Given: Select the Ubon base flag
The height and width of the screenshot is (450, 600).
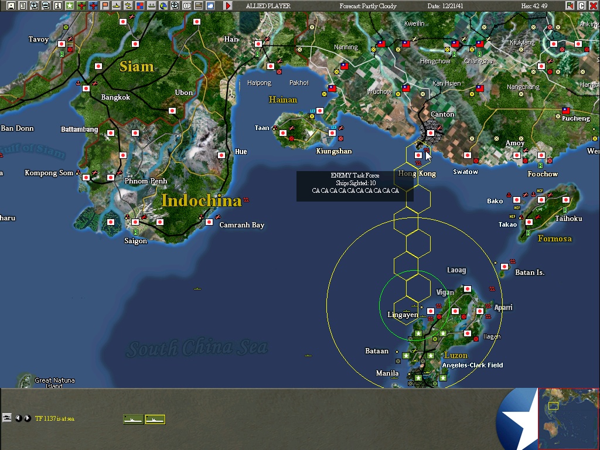Looking at the screenshot, I should coord(172,111).
